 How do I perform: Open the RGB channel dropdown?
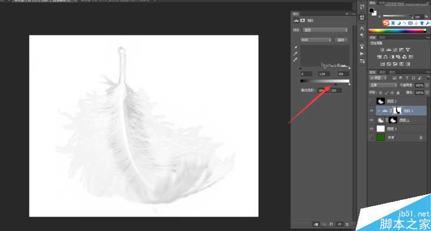315,40
